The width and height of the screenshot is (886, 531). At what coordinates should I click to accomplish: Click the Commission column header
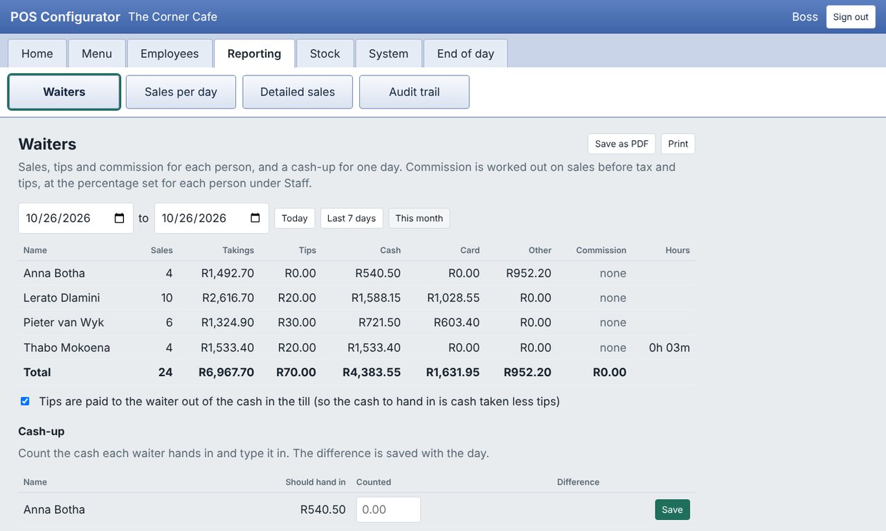coord(601,250)
